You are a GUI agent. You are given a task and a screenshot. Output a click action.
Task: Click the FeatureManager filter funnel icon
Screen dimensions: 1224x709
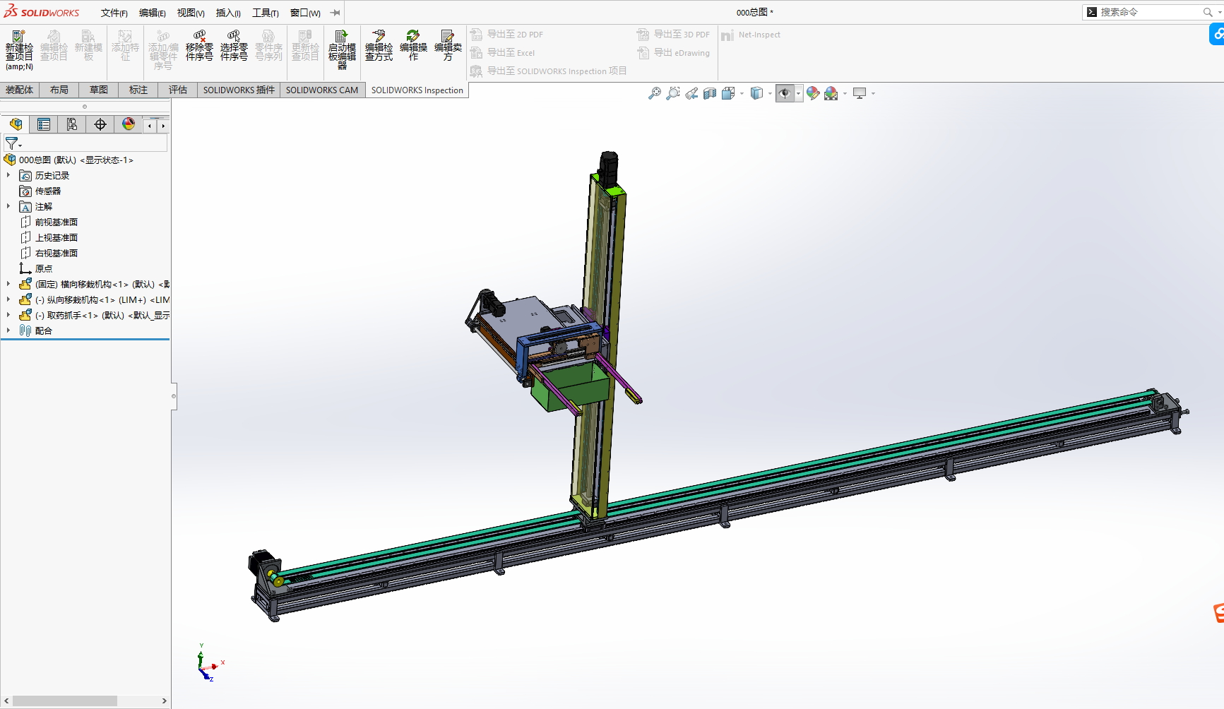(12, 143)
